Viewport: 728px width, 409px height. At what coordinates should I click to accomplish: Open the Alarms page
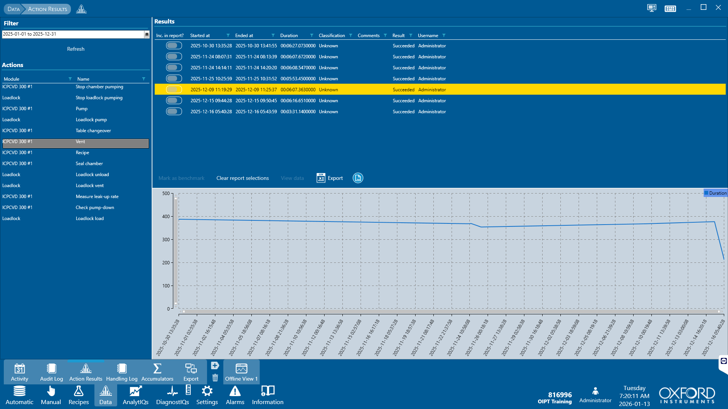(235, 395)
